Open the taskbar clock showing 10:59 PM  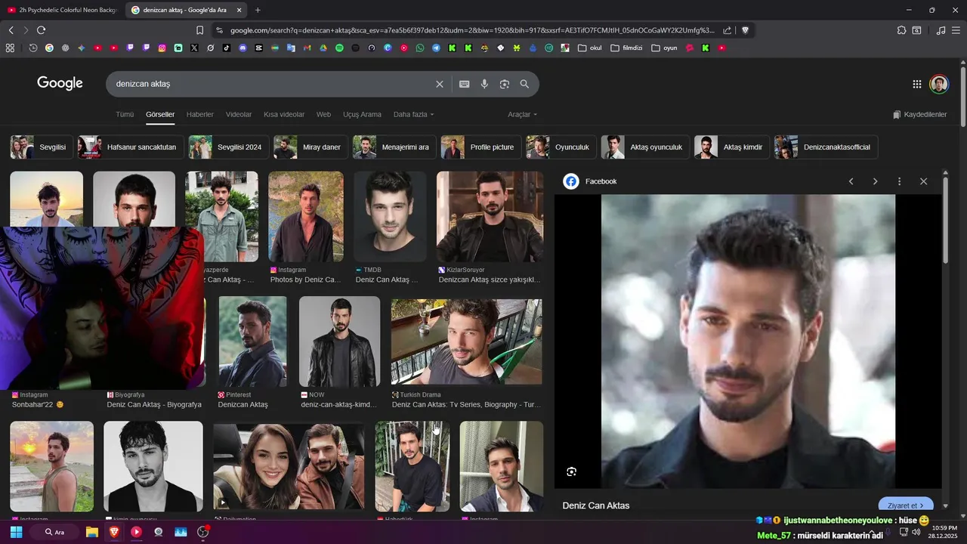pyautogui.click(x=944, y=532)
